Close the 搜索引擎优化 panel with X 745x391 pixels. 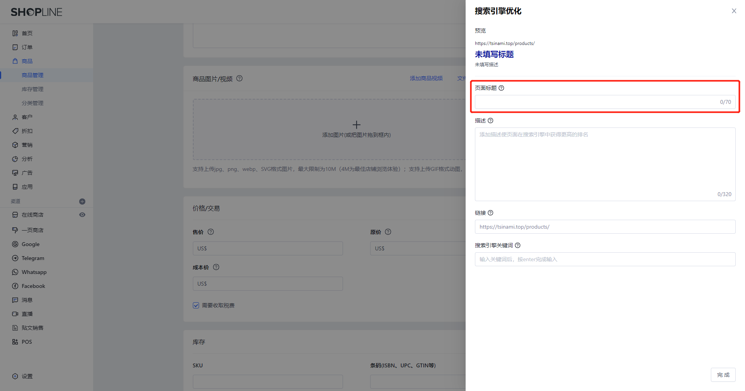pyautogui.click(x=734, y=11)
